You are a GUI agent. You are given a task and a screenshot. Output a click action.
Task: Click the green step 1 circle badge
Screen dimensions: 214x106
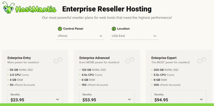(60, 29)
